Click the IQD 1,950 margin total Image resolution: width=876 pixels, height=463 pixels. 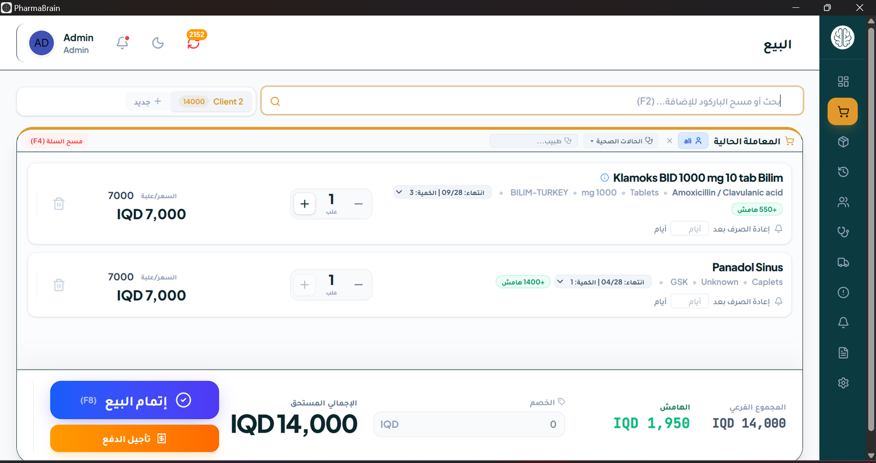point(652,423)
